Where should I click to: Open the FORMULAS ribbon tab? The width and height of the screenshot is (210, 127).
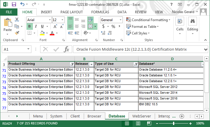(100, 12)
